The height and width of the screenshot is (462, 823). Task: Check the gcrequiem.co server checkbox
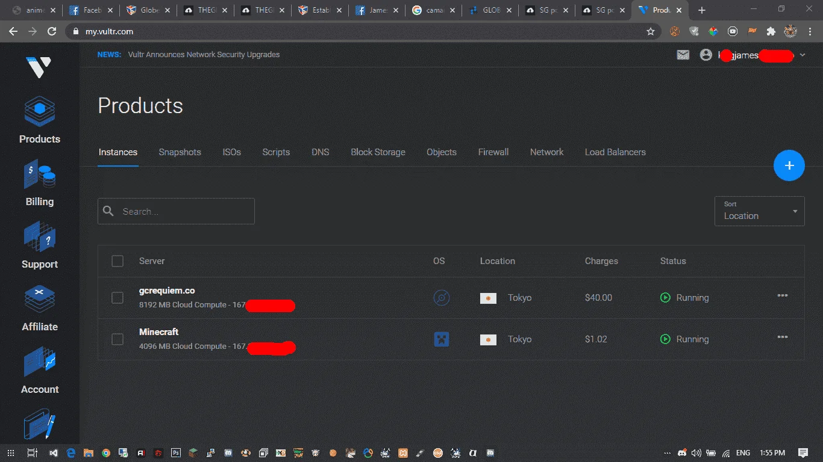point(117,298)
